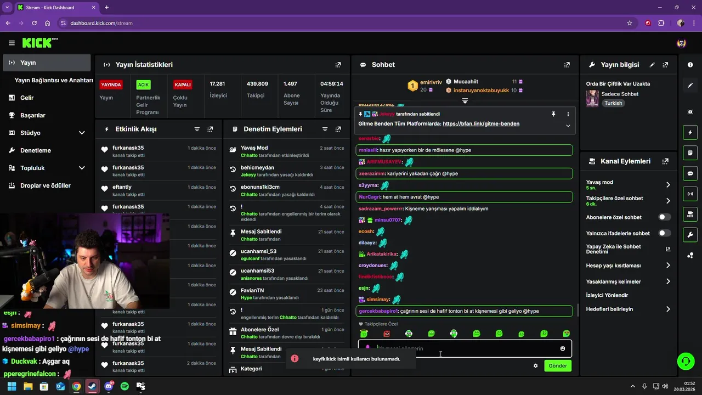Screen dimensions: 702x395
Task: Open the Etkinlik Akışı filter icon
Action: point(197,129)
